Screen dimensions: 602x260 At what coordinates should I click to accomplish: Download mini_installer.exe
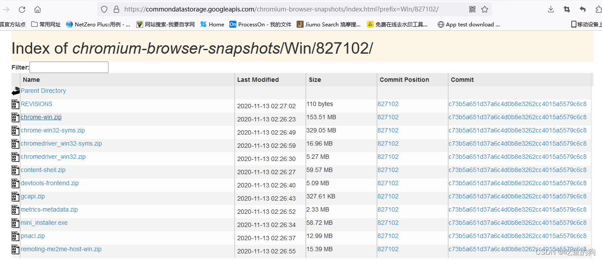(44, 223)
